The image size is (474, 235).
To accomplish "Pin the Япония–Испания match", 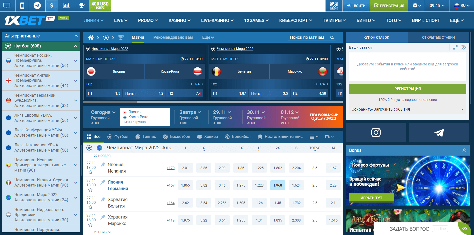I will [103, 165].
